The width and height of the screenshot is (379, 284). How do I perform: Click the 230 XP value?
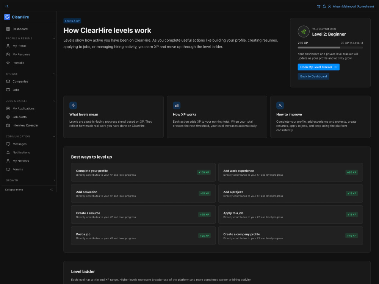click(x=303, y=43)
